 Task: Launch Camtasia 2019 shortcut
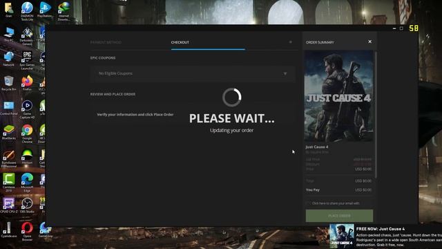pyautogui.click(x=9, y=183)
